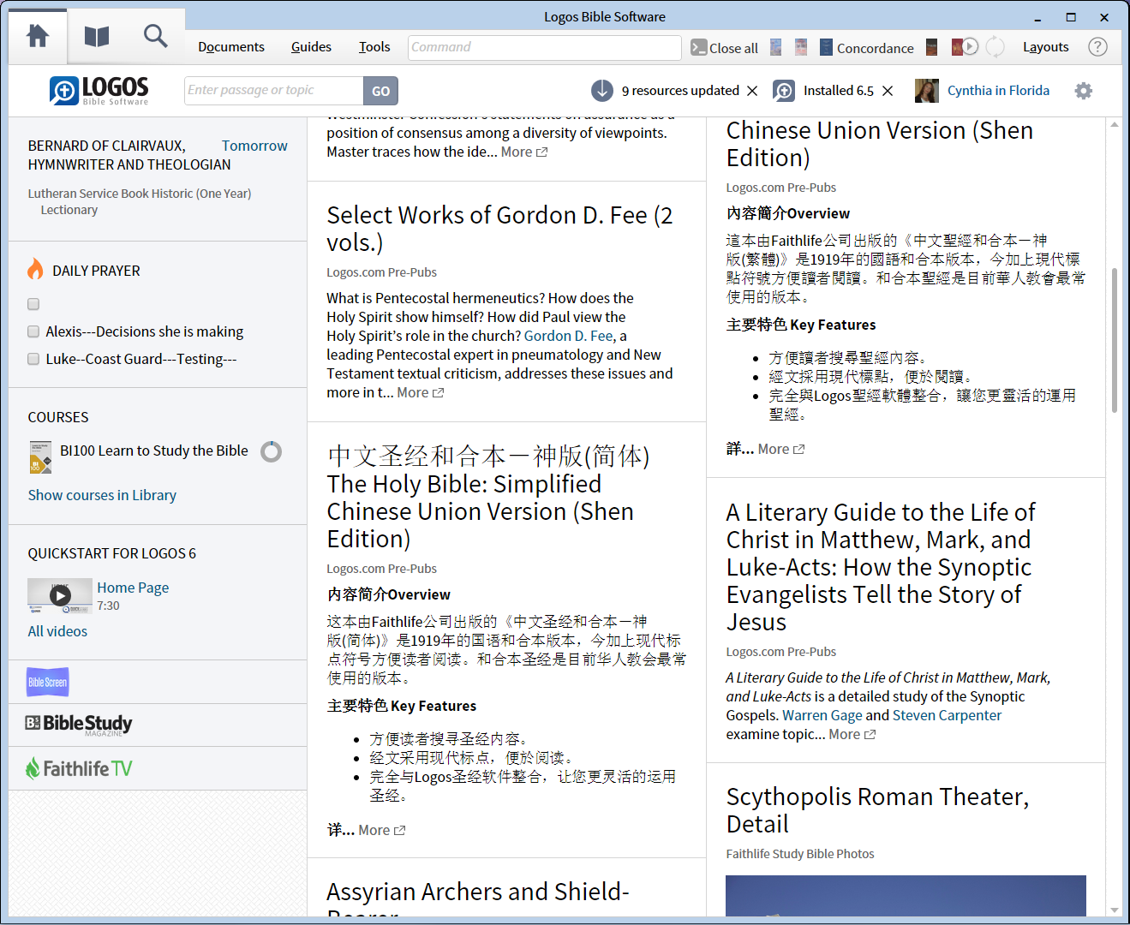Click the All videos link
The image size is (1130, 925).
tap(57, 631)
